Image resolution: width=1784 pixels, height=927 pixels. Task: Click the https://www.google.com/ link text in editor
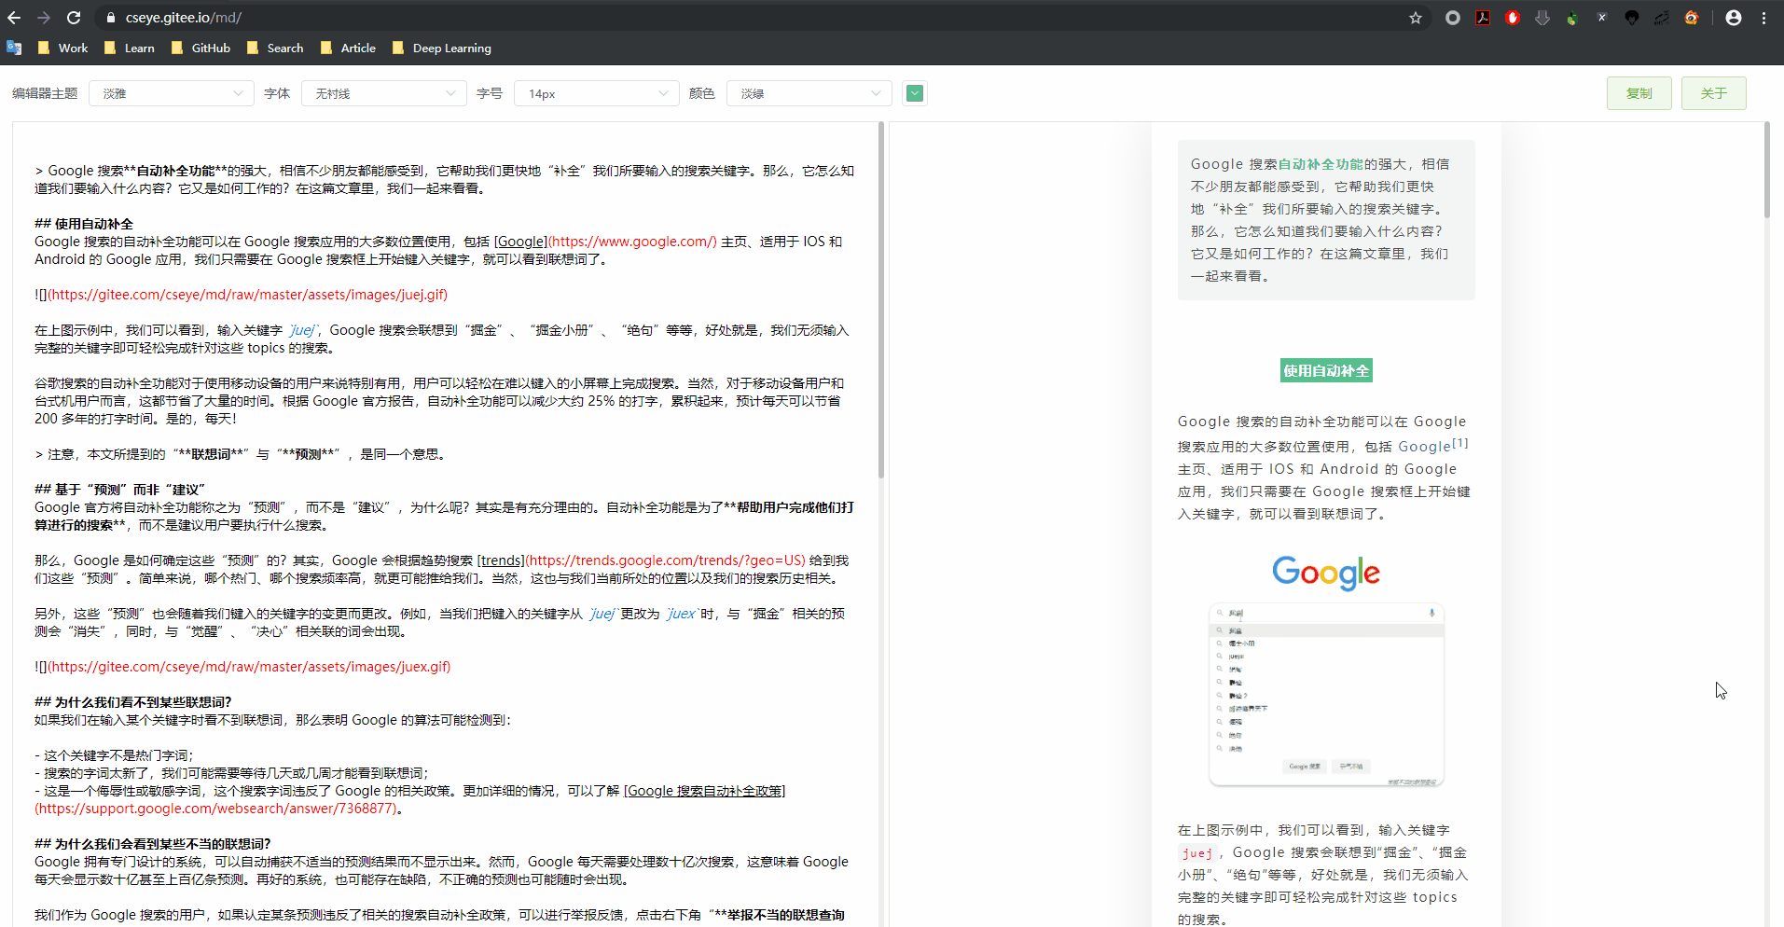[632, 242]
